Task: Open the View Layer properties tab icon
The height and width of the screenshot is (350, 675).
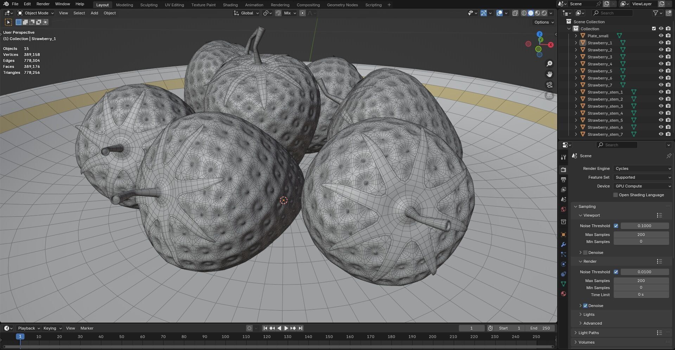Action: tap(563, 190)
